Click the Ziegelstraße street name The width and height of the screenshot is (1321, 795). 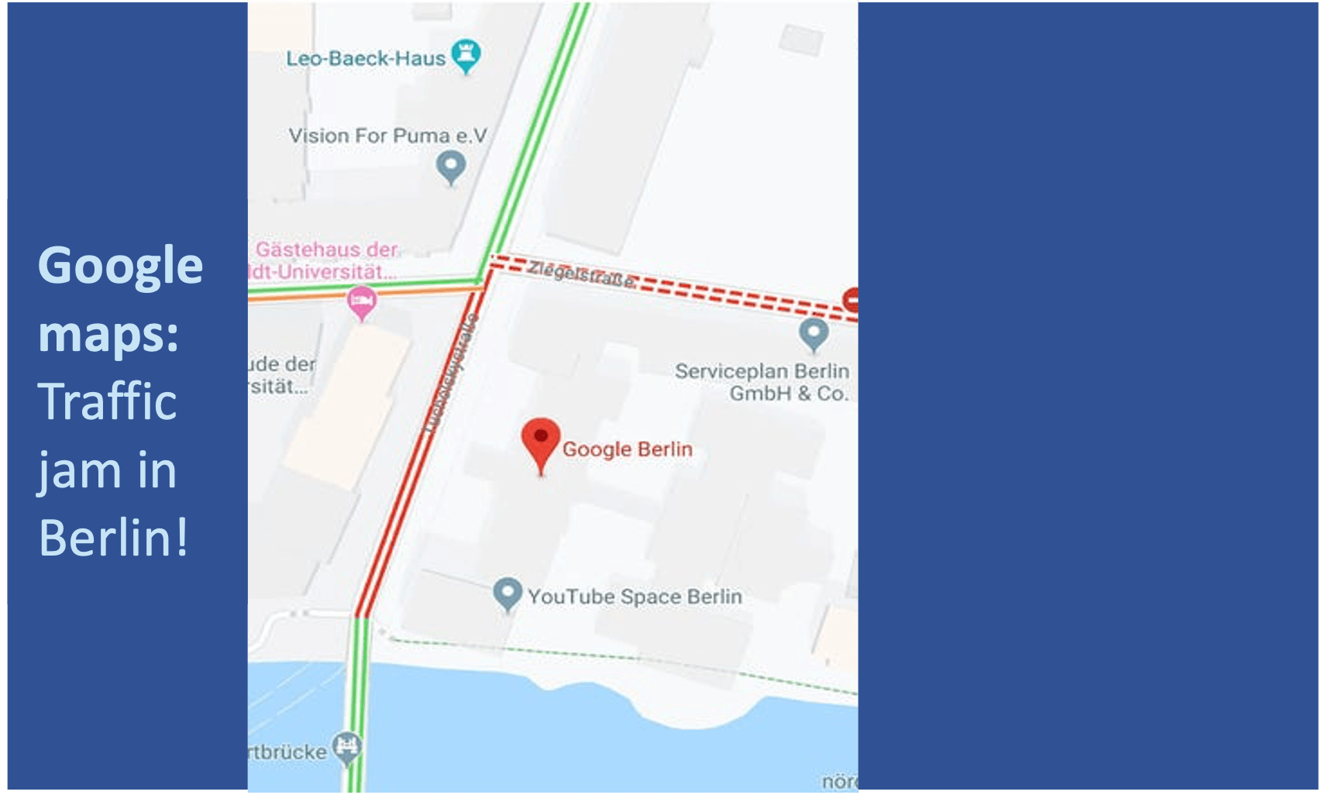(x=583, y=273)
